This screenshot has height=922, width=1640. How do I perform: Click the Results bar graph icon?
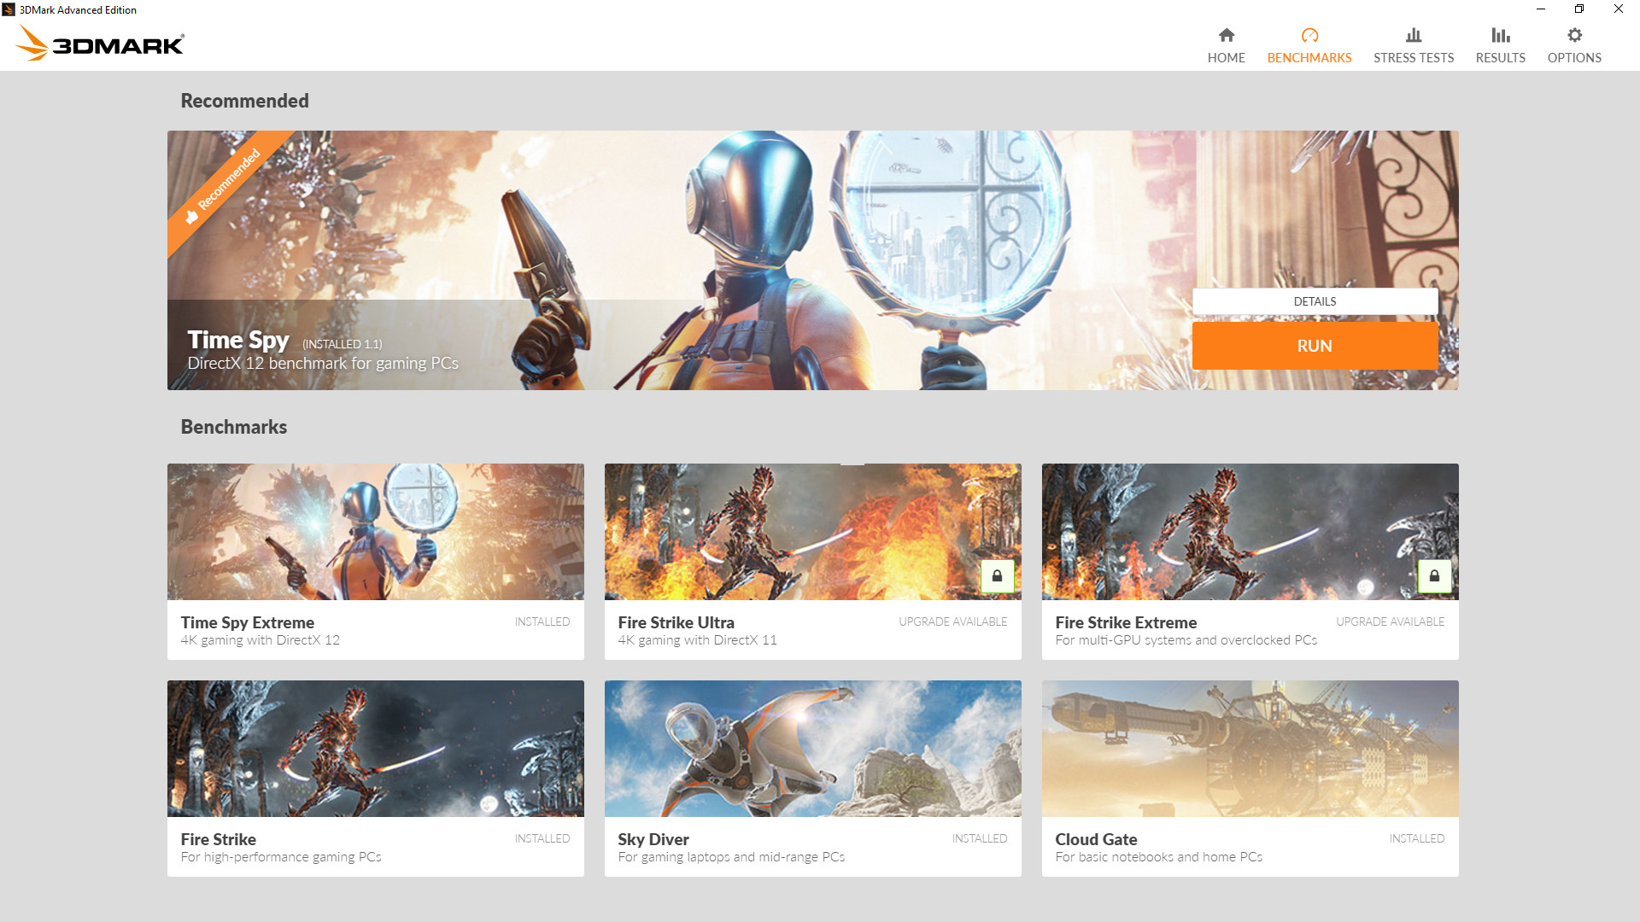click(1500, 35)
